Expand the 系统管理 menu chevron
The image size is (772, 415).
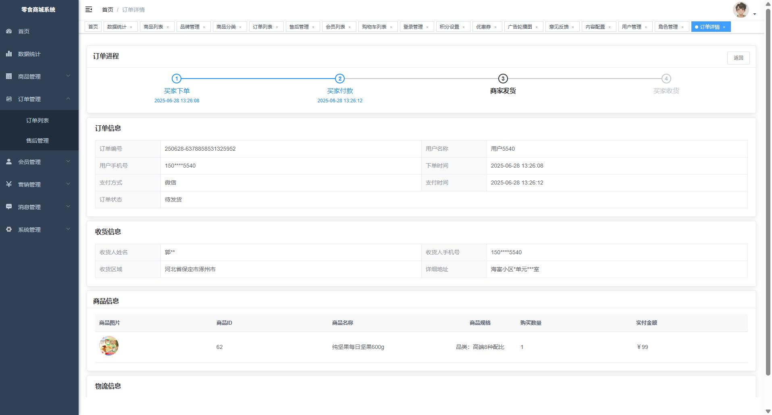pyautogui.click(x=68, y=229)
